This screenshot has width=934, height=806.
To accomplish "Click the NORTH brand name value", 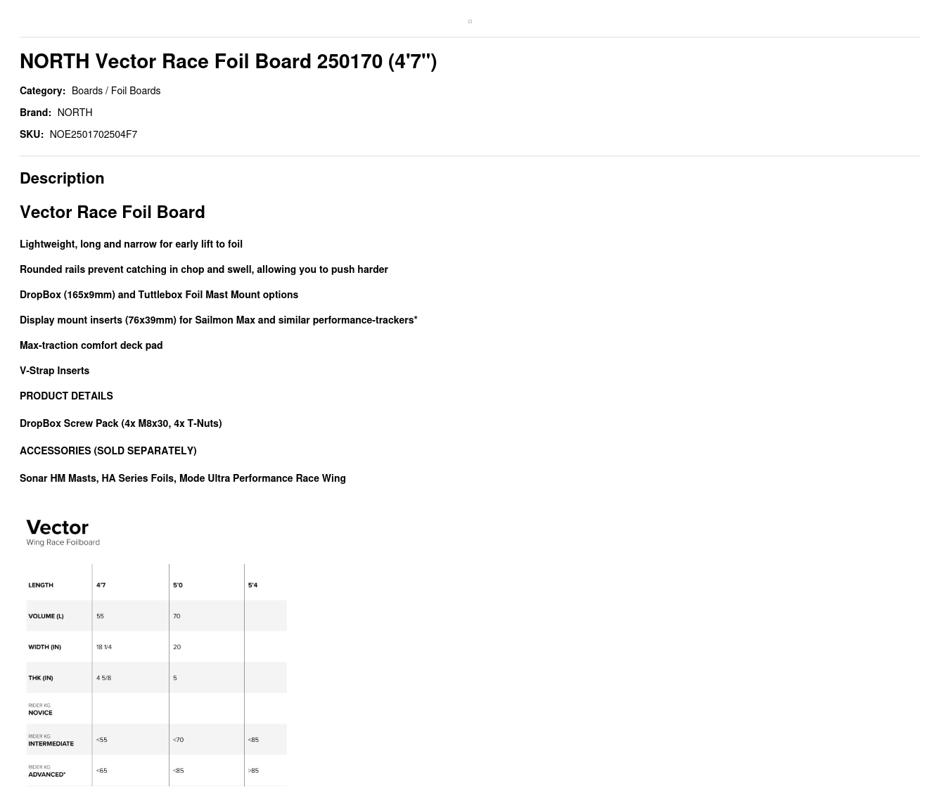I will (75, 113).
